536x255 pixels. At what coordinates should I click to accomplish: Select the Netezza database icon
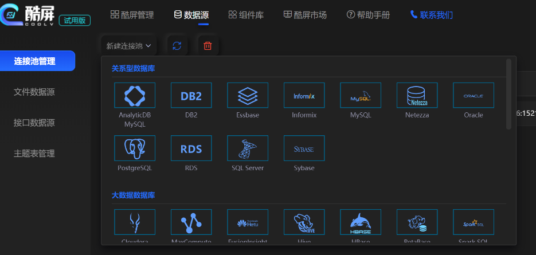[417, 96]
